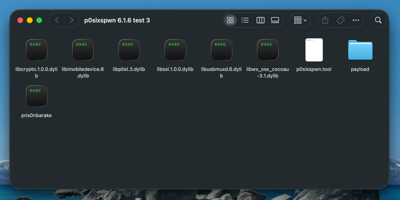Select the libssl.1.0.0.dylib file icon
This screenshot has height=200, width=400.
pos(175,50)
